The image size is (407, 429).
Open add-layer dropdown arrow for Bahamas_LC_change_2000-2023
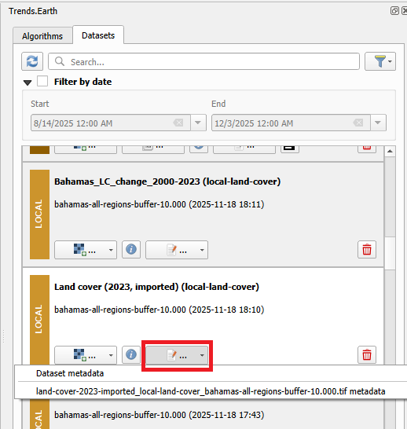tap(111, 250)
